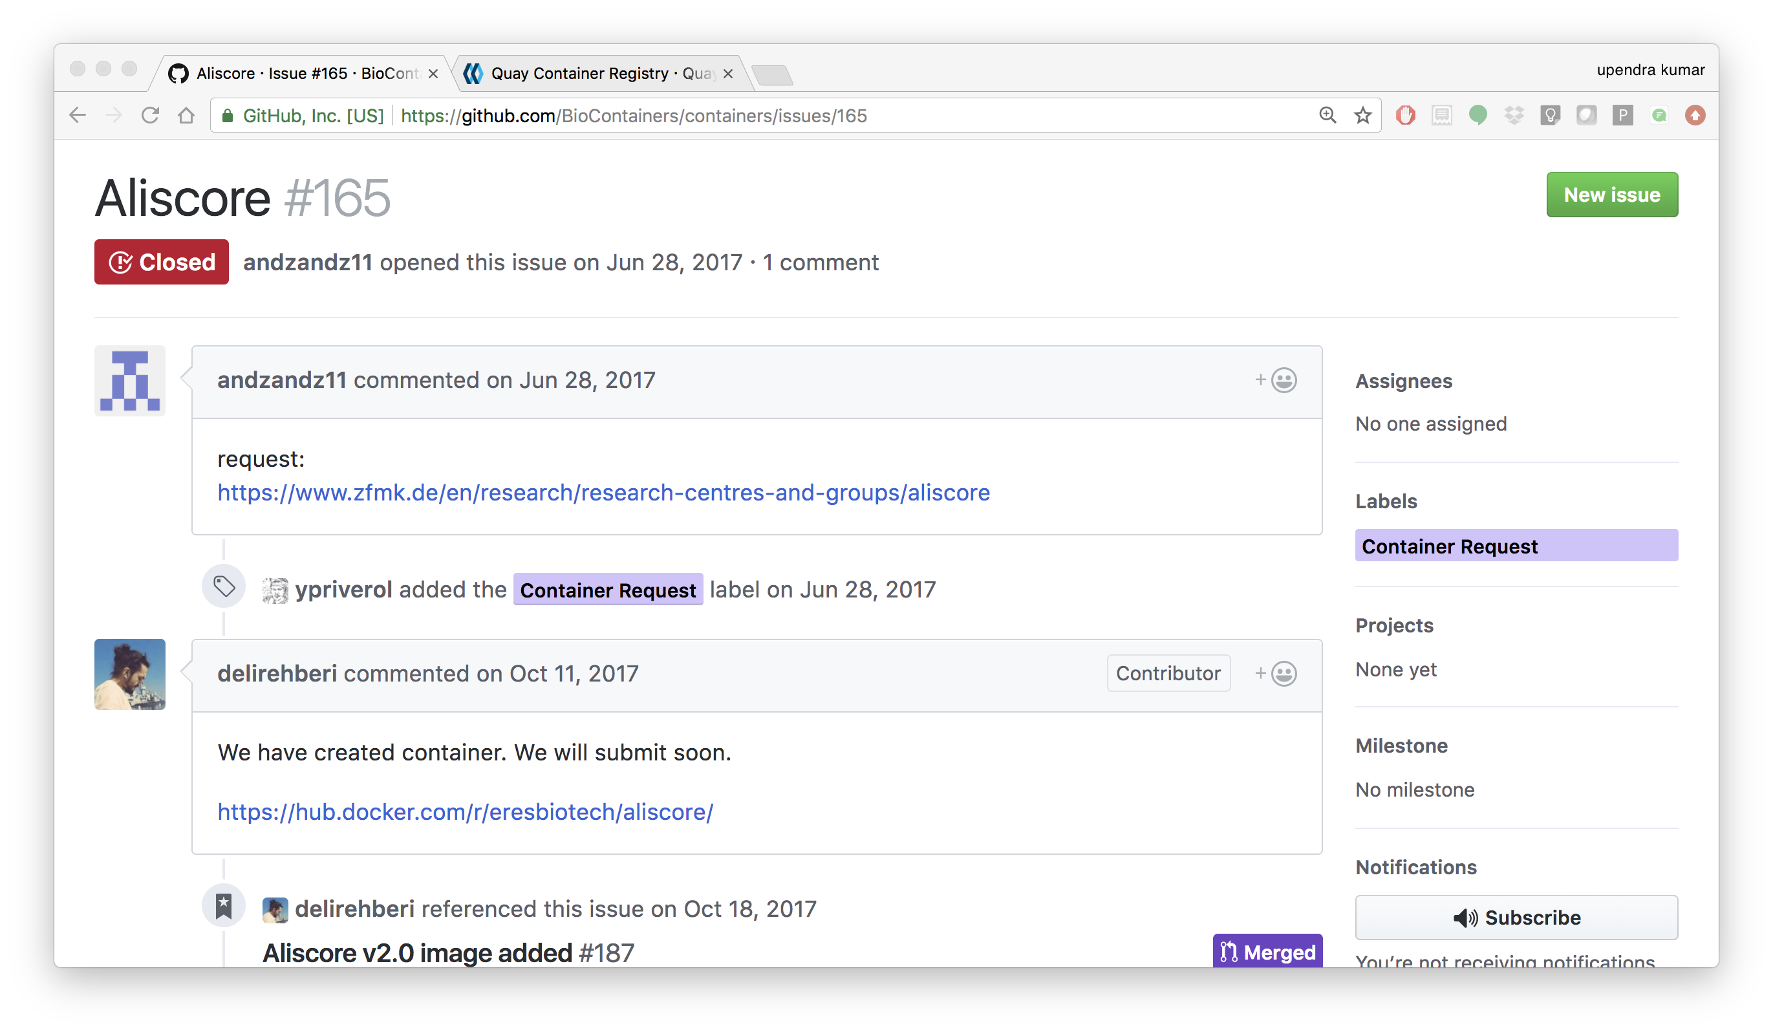This screenshot has width=1773, height=1032.
Task: Open ypriverol's profile link
Action: 343,590
